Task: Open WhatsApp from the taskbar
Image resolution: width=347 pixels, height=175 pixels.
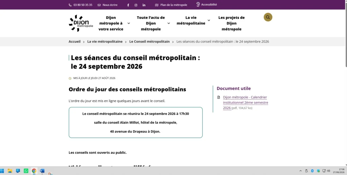Action: [26, 171]
